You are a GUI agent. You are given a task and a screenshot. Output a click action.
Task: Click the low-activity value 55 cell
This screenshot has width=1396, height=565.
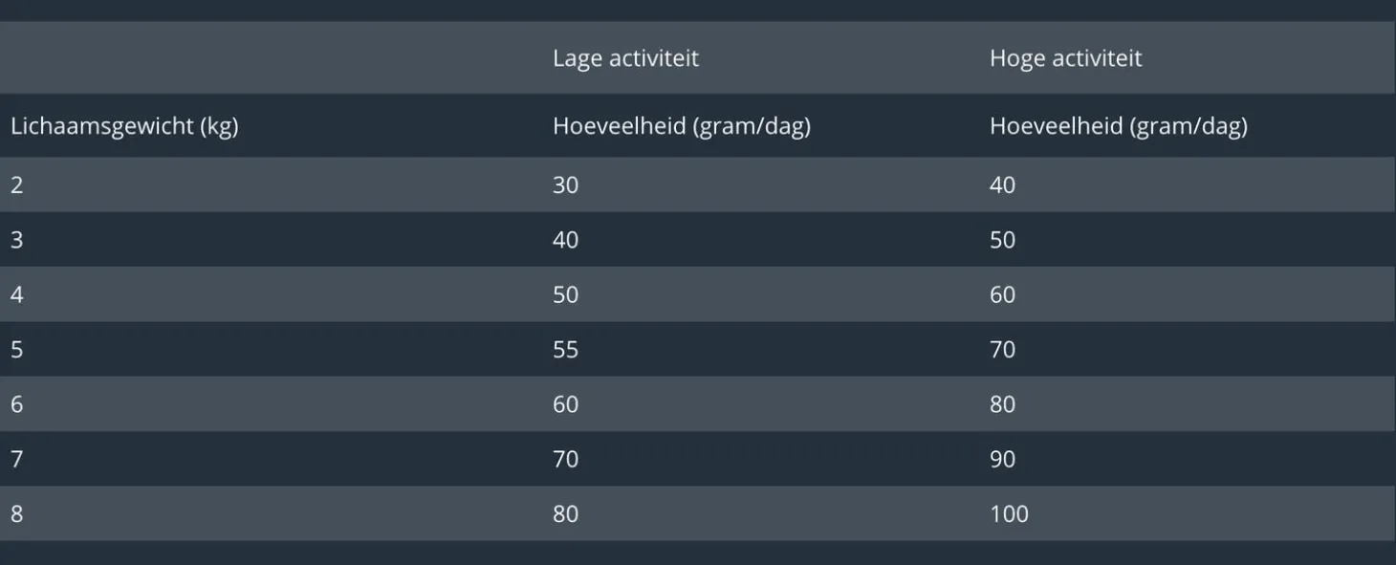tap(565, 350)
